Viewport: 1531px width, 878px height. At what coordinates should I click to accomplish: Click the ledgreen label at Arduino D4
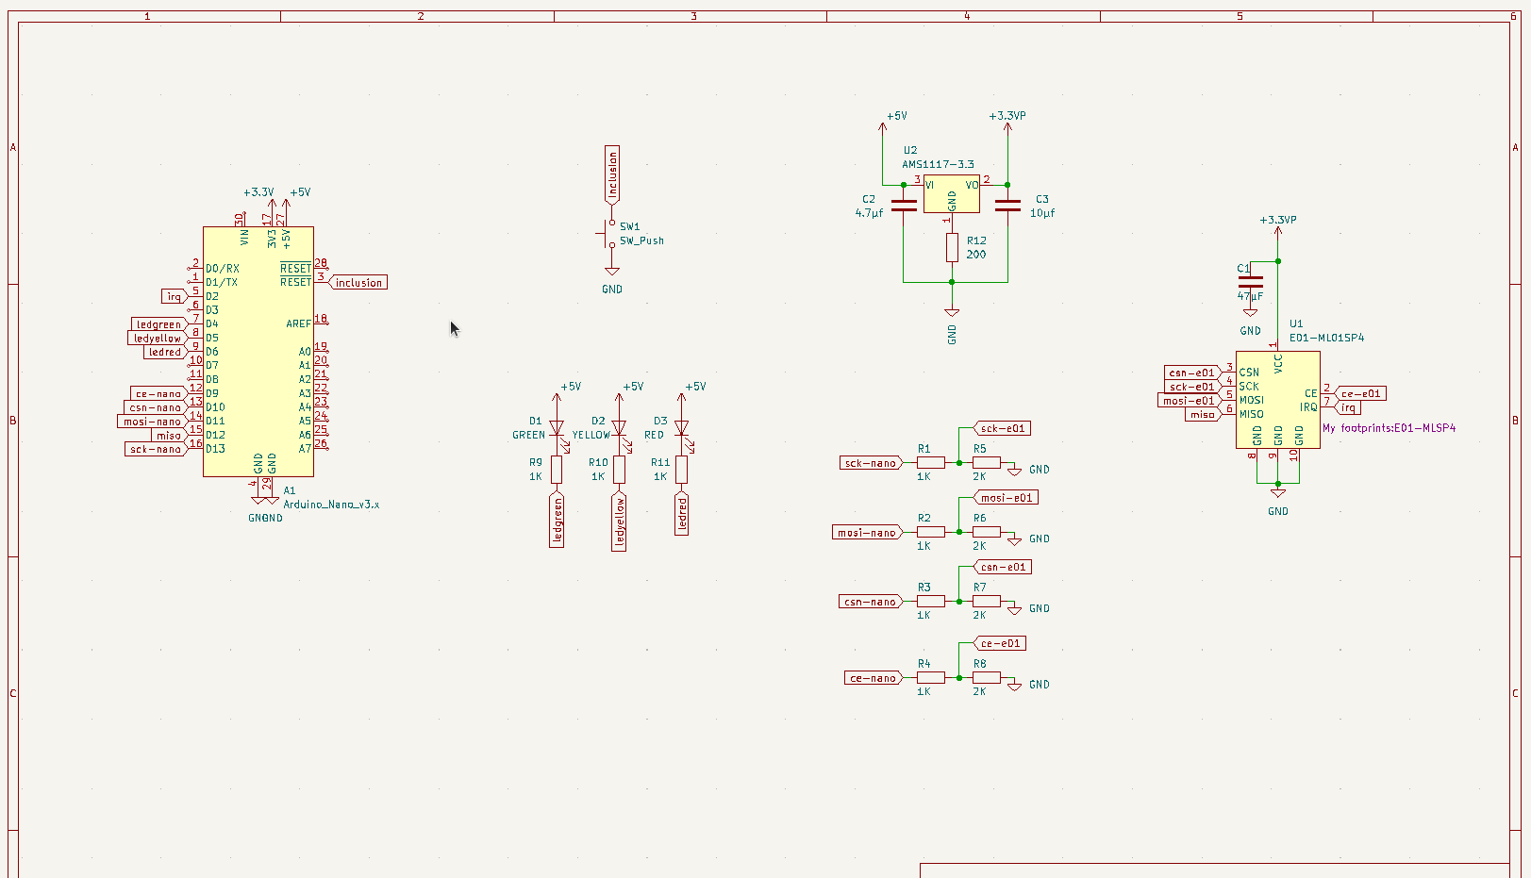[x=159, y=324]
